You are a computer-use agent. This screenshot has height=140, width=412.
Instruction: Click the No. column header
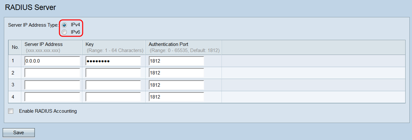click(x=15, y=47)
